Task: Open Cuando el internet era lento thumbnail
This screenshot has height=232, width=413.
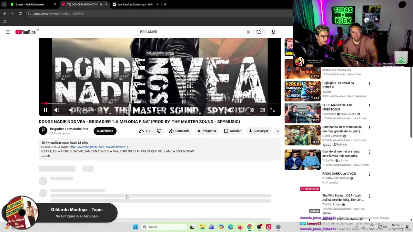Action: click(x=303, y=159)
